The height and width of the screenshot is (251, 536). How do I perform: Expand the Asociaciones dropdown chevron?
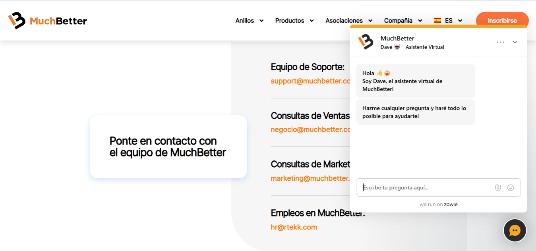[370, 21]
